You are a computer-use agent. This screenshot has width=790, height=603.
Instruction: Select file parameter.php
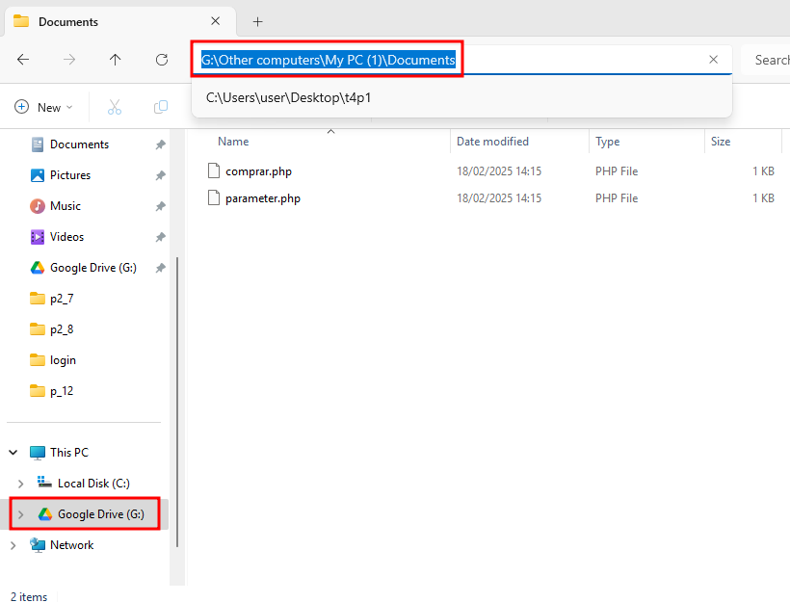pyautogui.click(x=263, y=198)
